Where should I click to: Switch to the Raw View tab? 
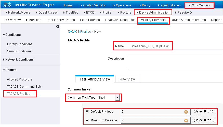pyautogui.click(x=127, y=79)
